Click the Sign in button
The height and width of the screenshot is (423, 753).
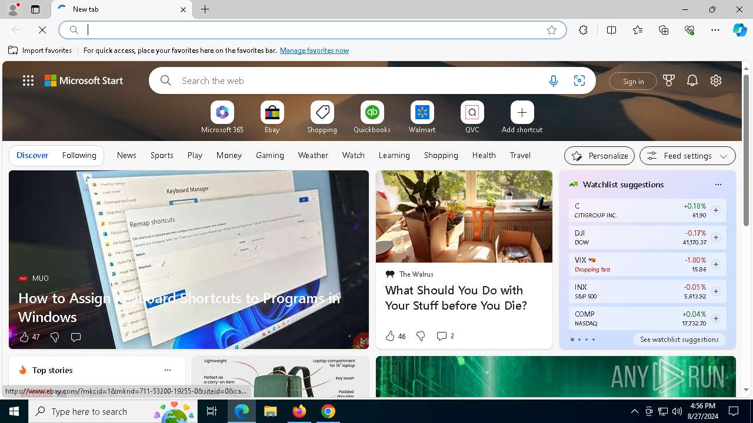point(633,81)
